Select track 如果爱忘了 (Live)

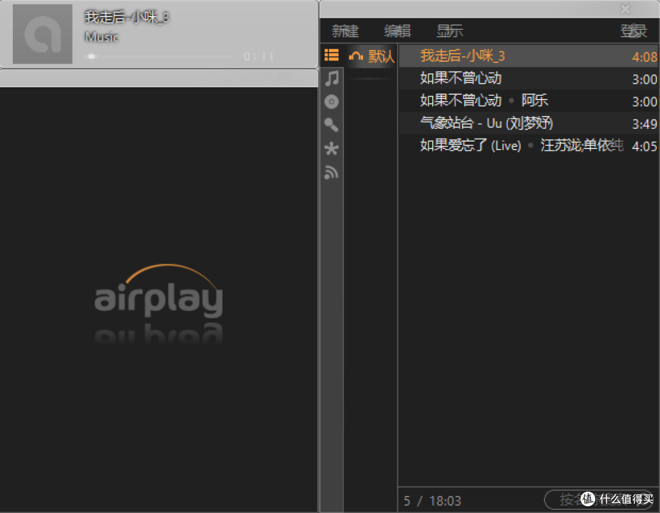pyautogui.click(x=529, y=145)
